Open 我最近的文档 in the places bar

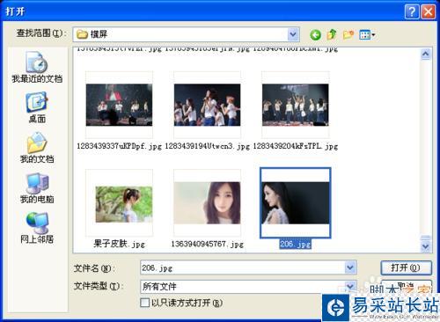(x=37, y=67)
